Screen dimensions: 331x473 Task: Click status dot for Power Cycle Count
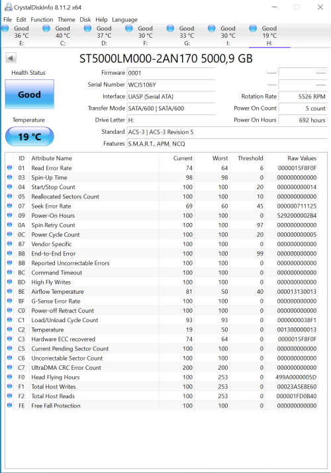tap(10, 234)
